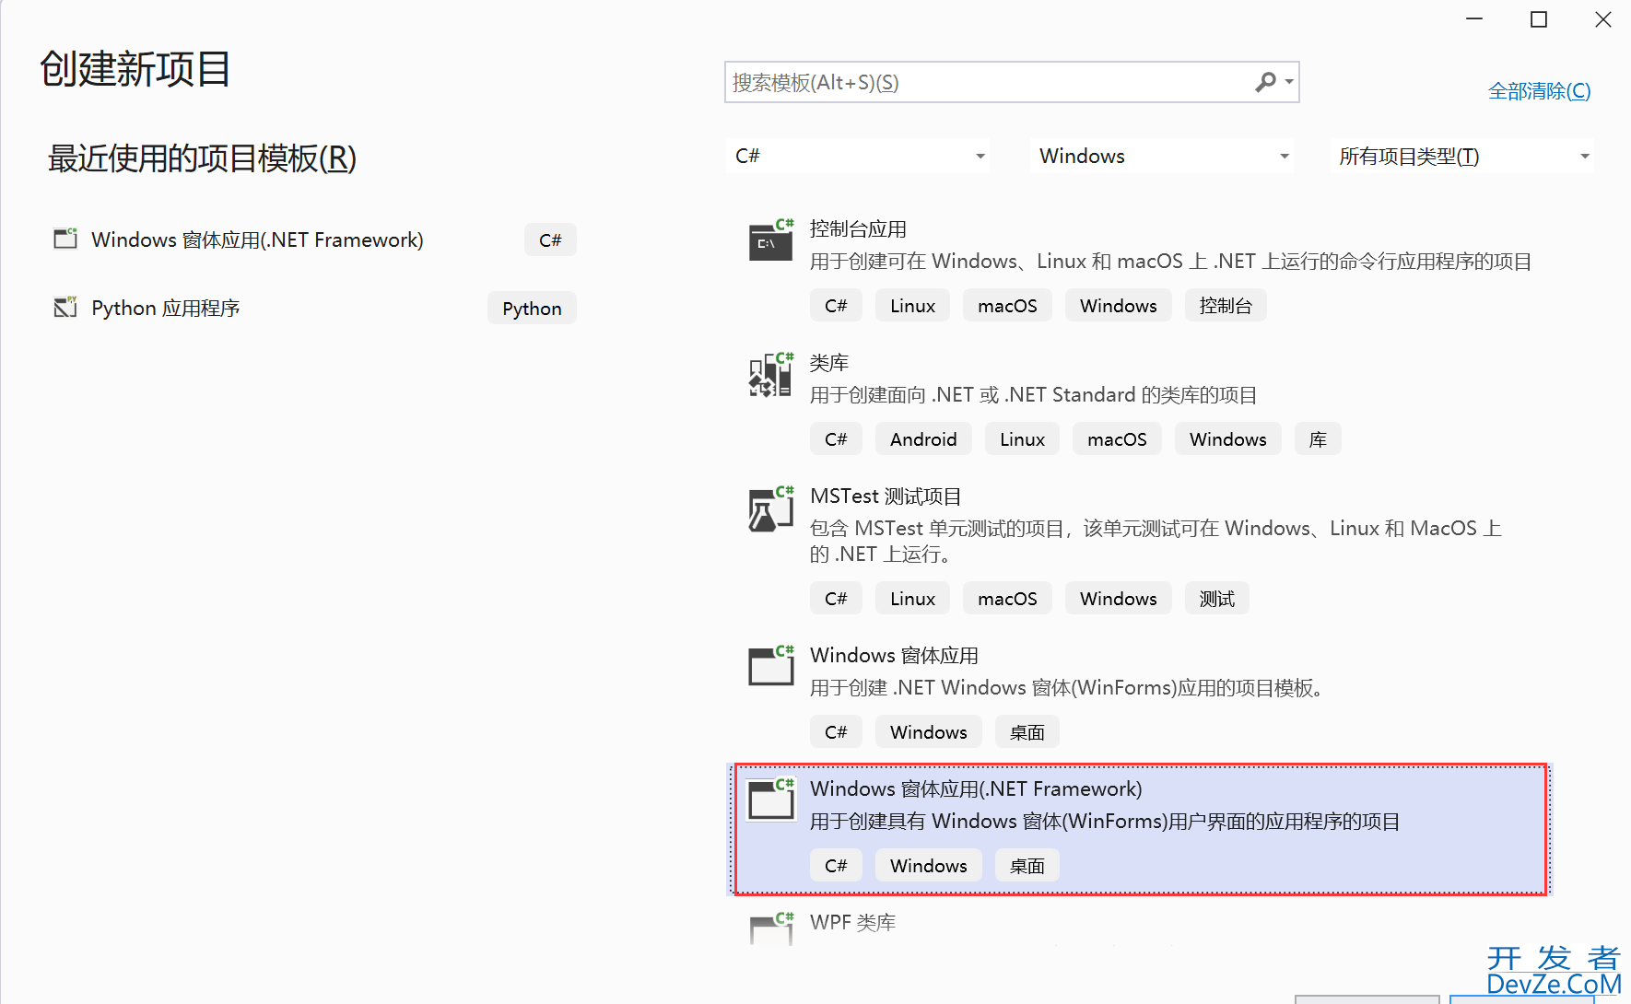Click the 最近使用的项目模板 heading
1631x1004 pixels.
202,158
